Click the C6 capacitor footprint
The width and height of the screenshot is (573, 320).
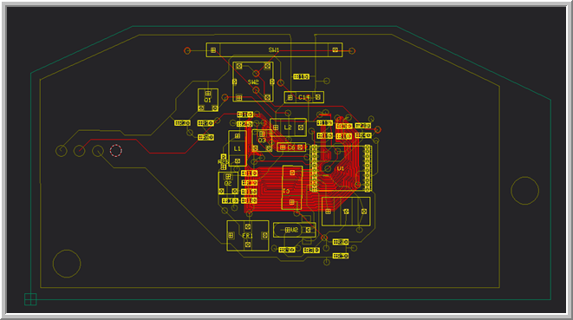click(291, 147)
